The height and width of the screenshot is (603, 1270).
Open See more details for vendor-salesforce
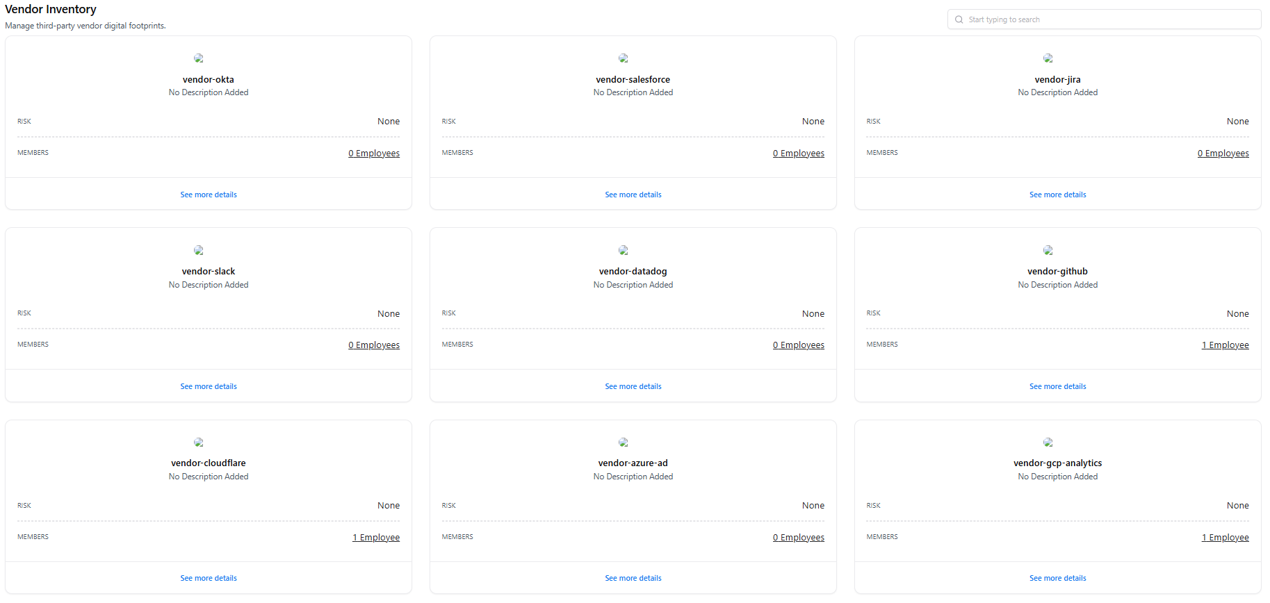coord(633,195)
